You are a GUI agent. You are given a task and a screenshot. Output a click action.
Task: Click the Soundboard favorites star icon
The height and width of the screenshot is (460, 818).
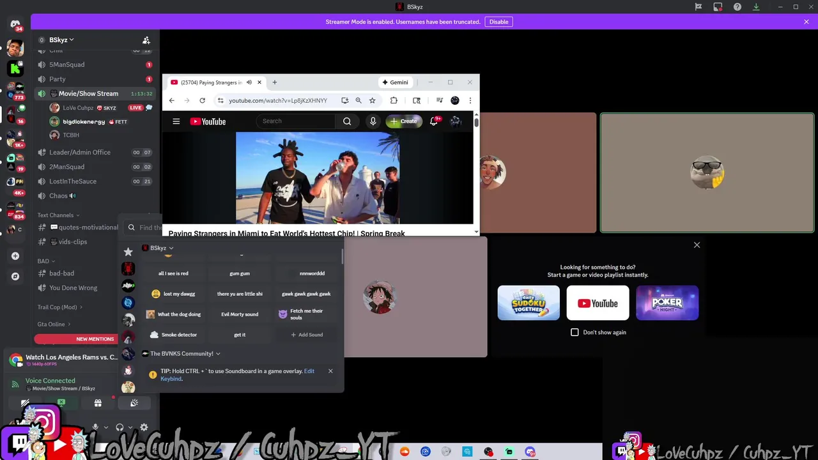point(128,252)
